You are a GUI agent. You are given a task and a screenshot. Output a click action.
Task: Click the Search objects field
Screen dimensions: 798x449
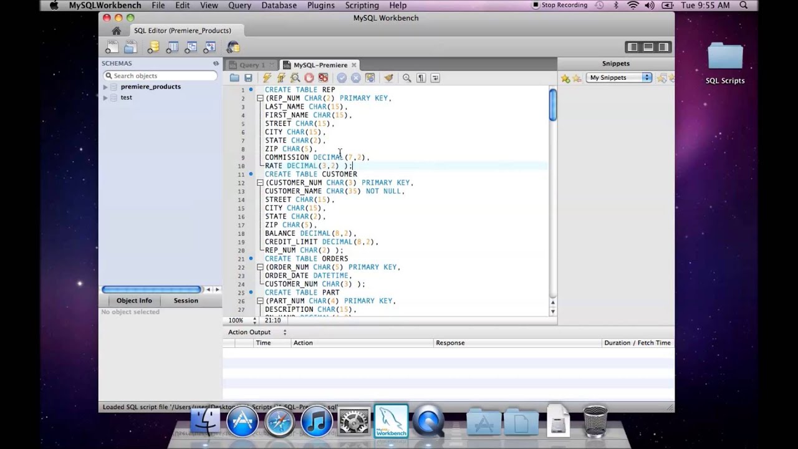click(160, 75)
